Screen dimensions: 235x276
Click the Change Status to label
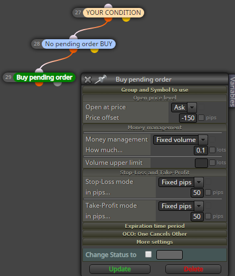pyautogui.click(x=111, y=255)
